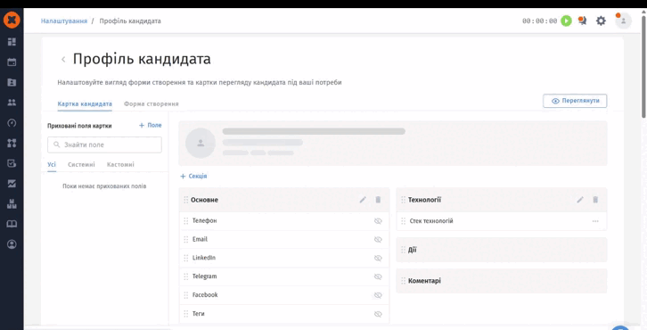Open the org structure icon in sidebar
Screen dimensions: 647x330
[12, 203]
